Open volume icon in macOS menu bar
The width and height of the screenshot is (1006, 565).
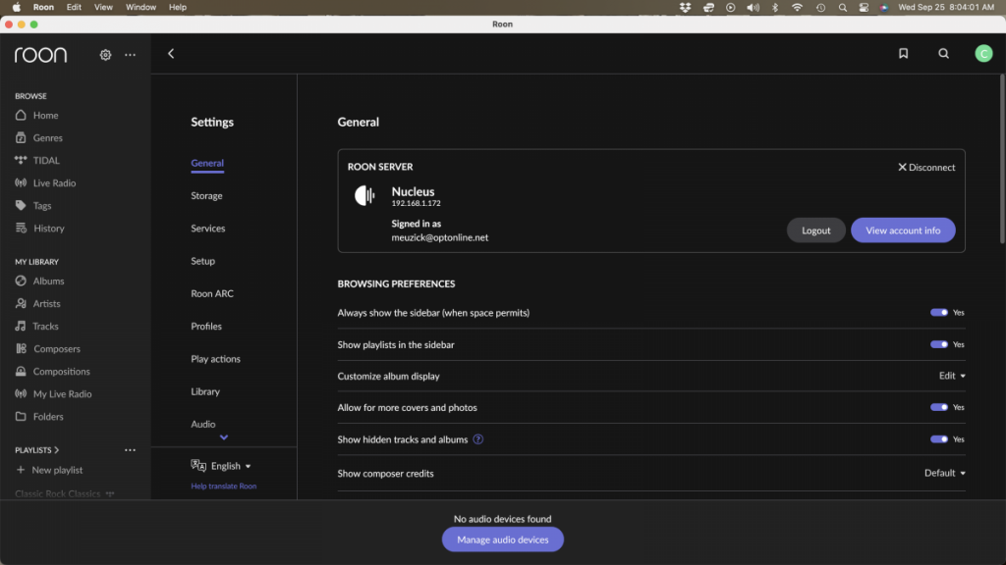tap(753, 7)
